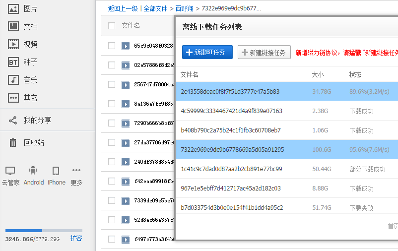Click the storage usage progress bar
This screenshot has width=398, height=251.
click(44, 231)
